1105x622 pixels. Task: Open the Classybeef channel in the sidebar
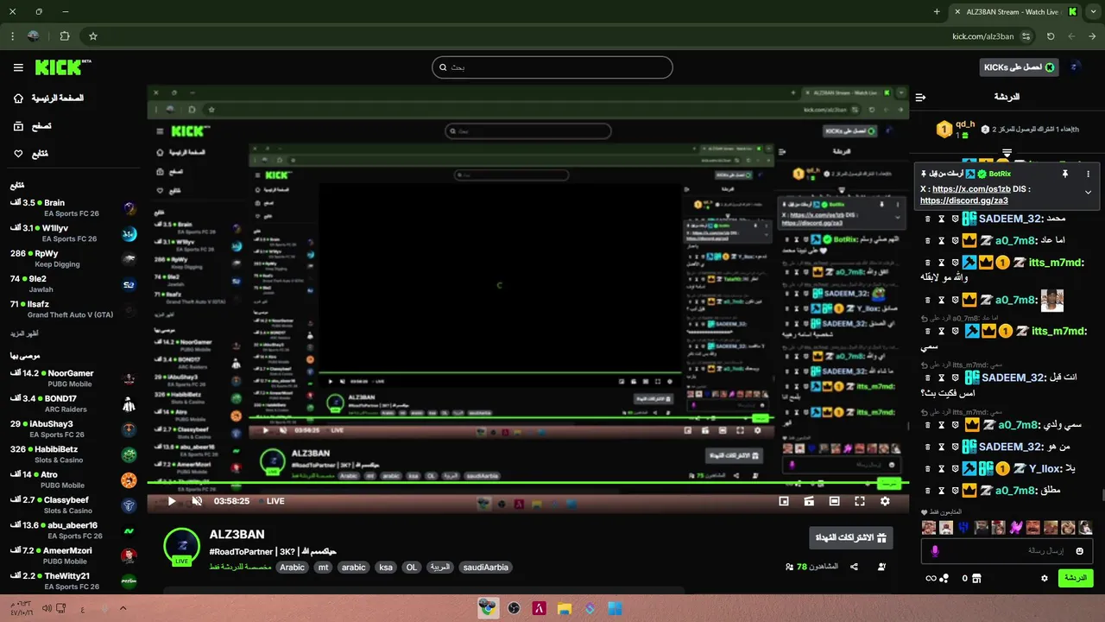[x=73, y=505]
